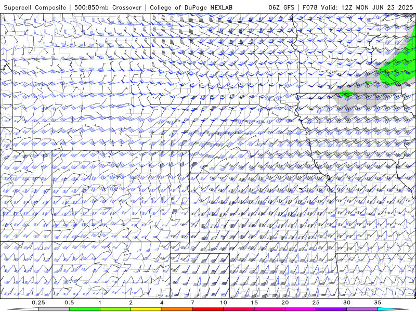Click the legend value 4
The height and width of the screenshot is (312, 416).
tap(162, 303)
